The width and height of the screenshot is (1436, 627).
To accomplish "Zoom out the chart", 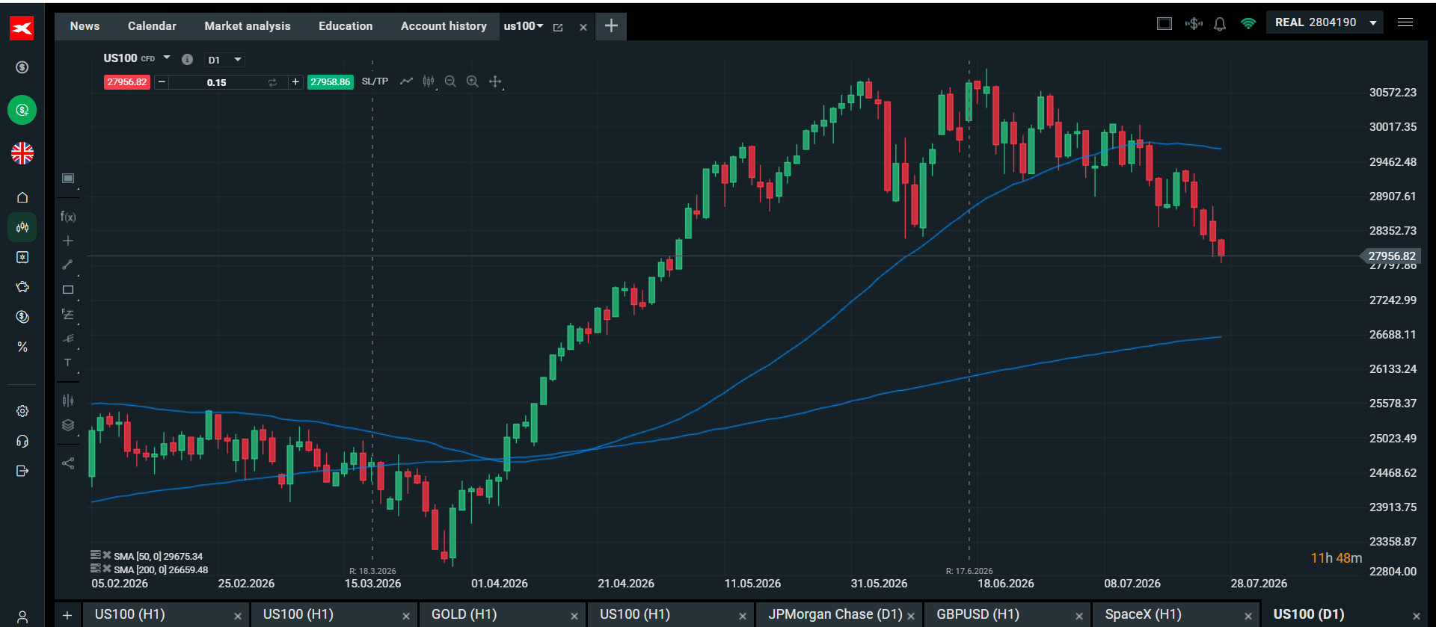I will tap(450, 81).
